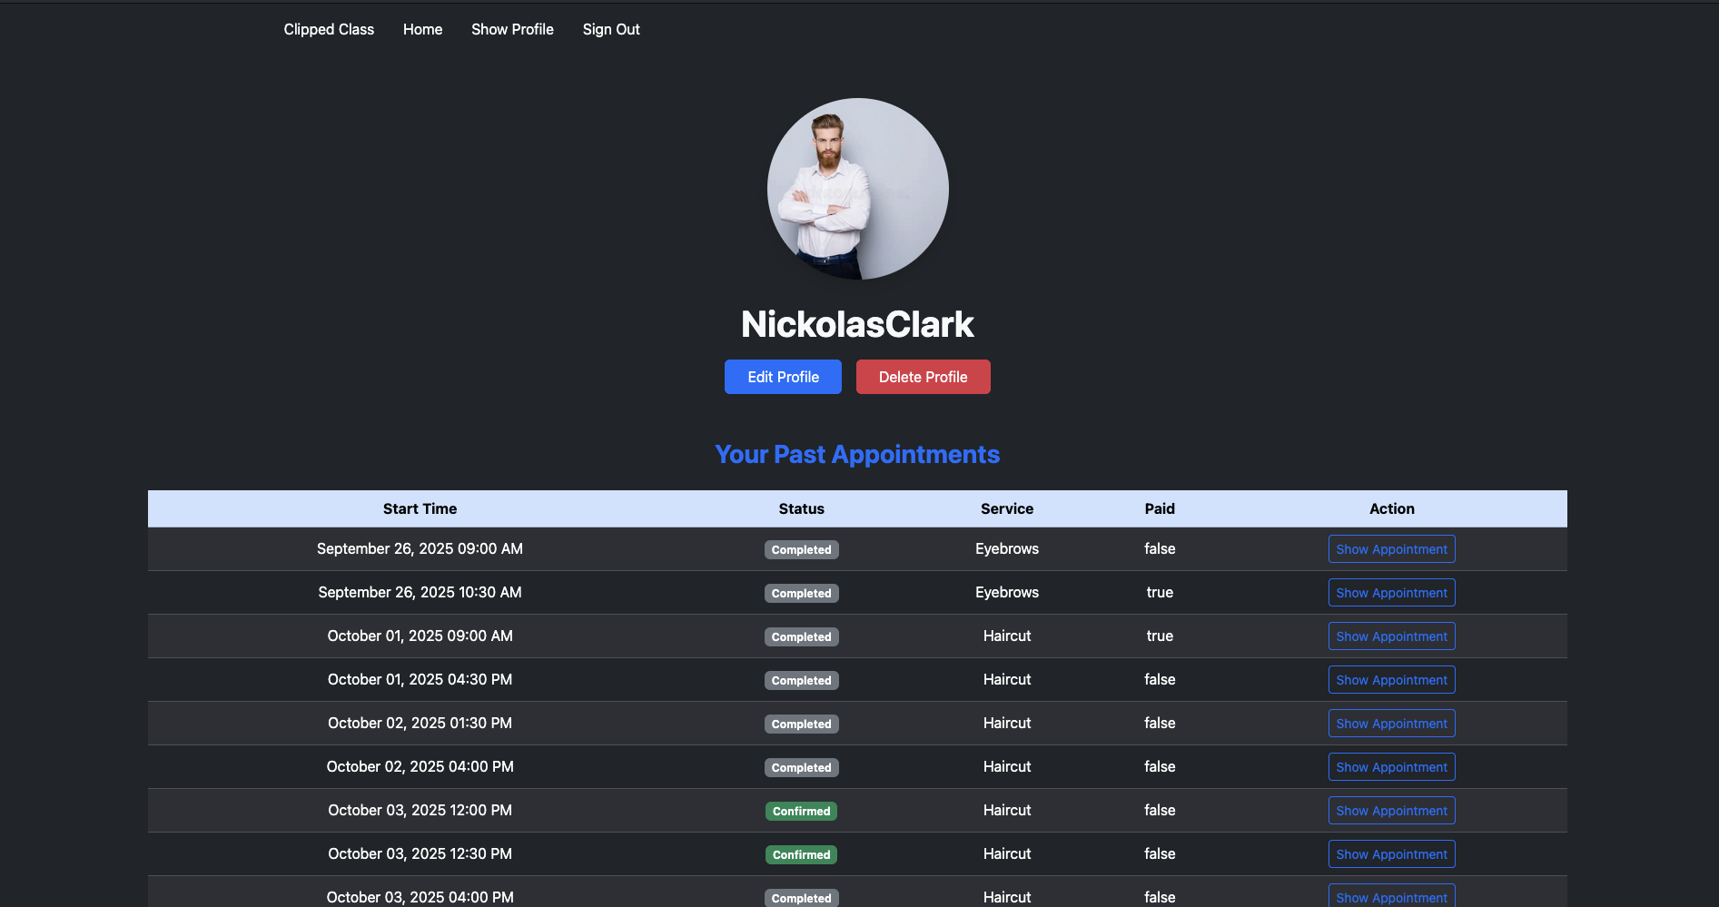Sign out of the account
The image size is (1719, 907).
(x=611, y=29)
